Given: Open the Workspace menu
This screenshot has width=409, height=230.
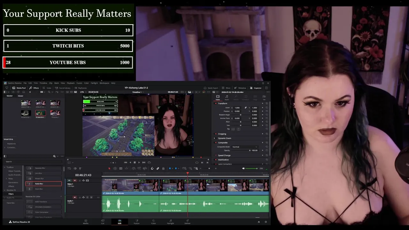Looking at the screenshot, I should click(104, 83).
